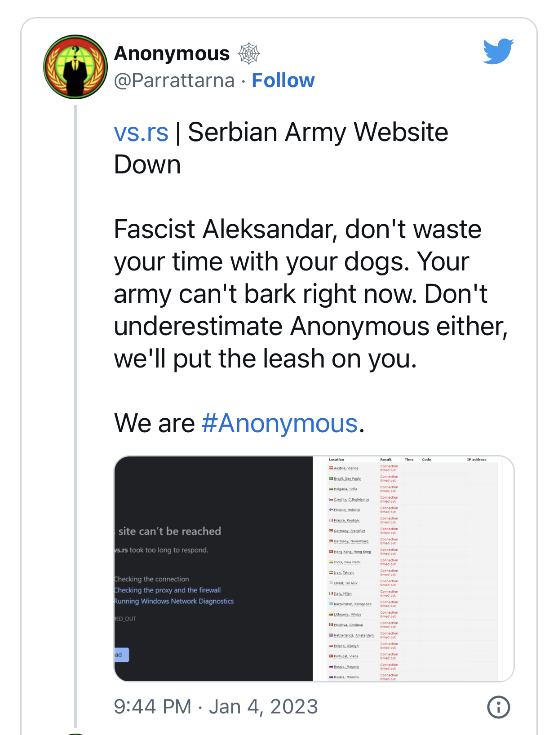Follow the @Parrattarna account
Image resolution: width=558 pixels, height=735 pixels.
(x=283, y=80)
